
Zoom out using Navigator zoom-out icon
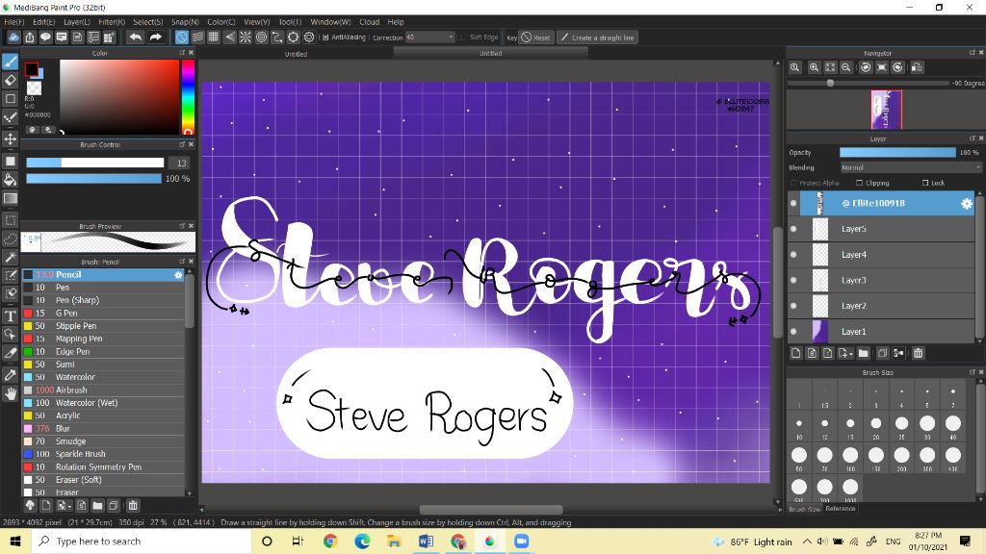(846, 67)
